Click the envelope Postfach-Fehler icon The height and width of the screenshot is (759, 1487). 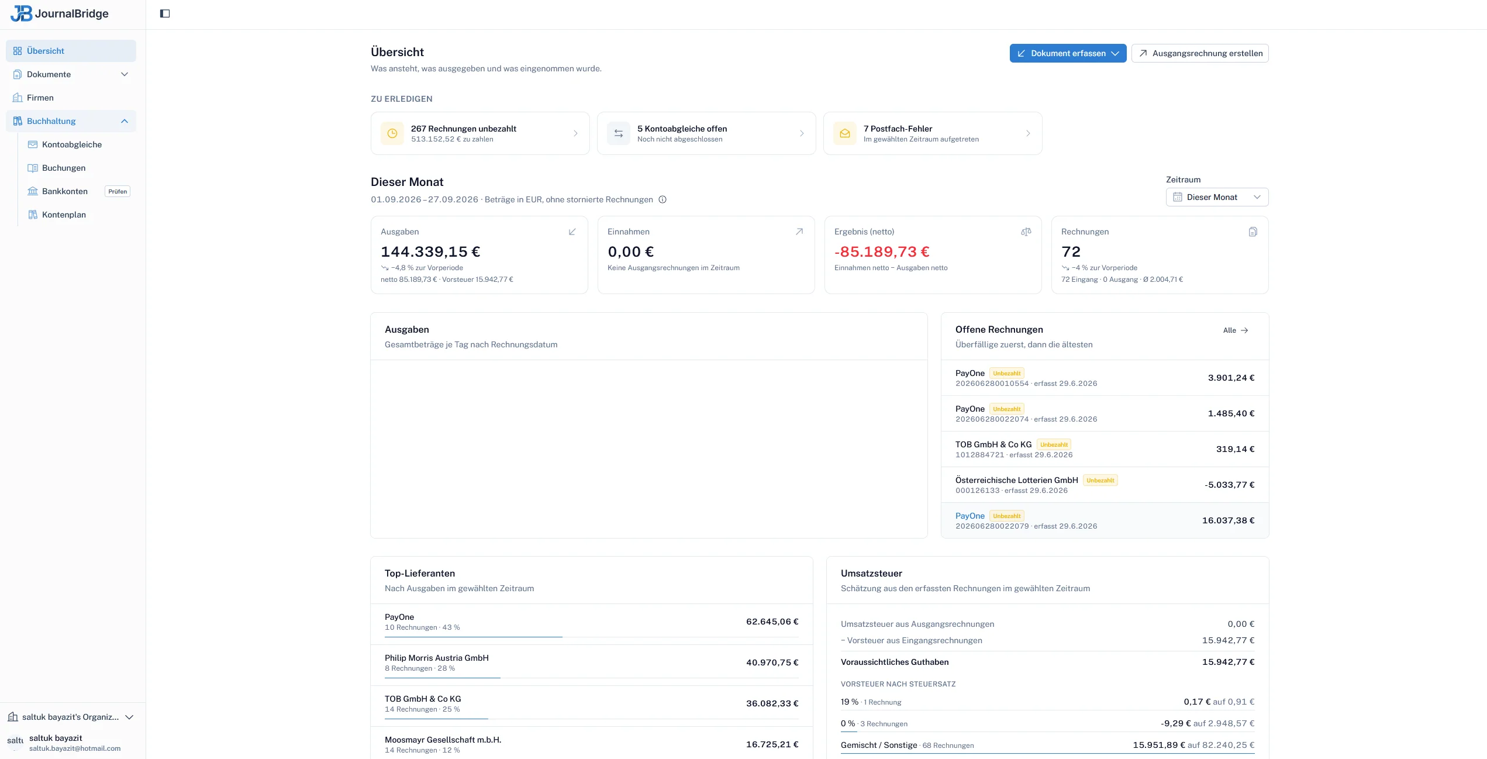845,133
